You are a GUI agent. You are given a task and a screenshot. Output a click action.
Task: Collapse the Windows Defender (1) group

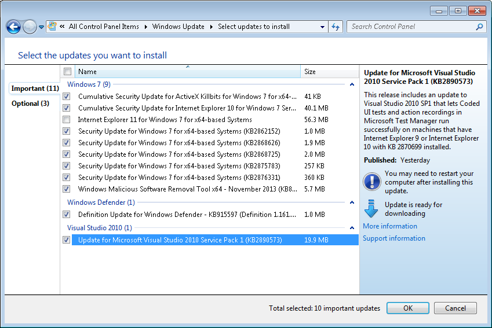(352, 202)
